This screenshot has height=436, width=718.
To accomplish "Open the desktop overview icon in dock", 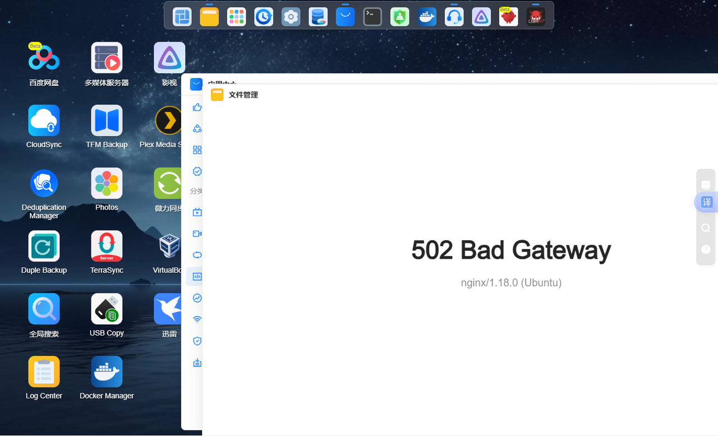I will pyautogui.click(x=182, y=17).
